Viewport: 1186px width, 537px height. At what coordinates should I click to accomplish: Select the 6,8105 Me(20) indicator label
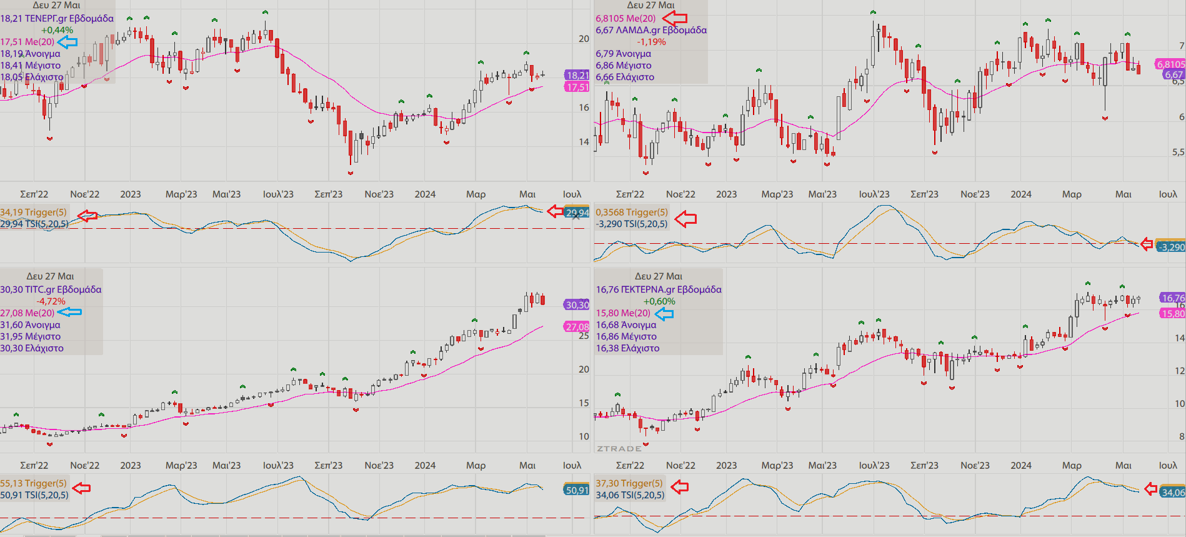(x=625, y=18)
